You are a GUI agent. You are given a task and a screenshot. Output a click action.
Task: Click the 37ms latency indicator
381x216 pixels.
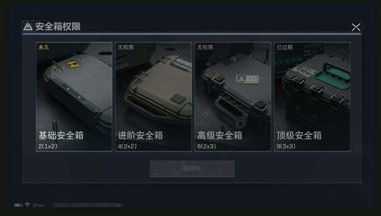coord(38,205)
